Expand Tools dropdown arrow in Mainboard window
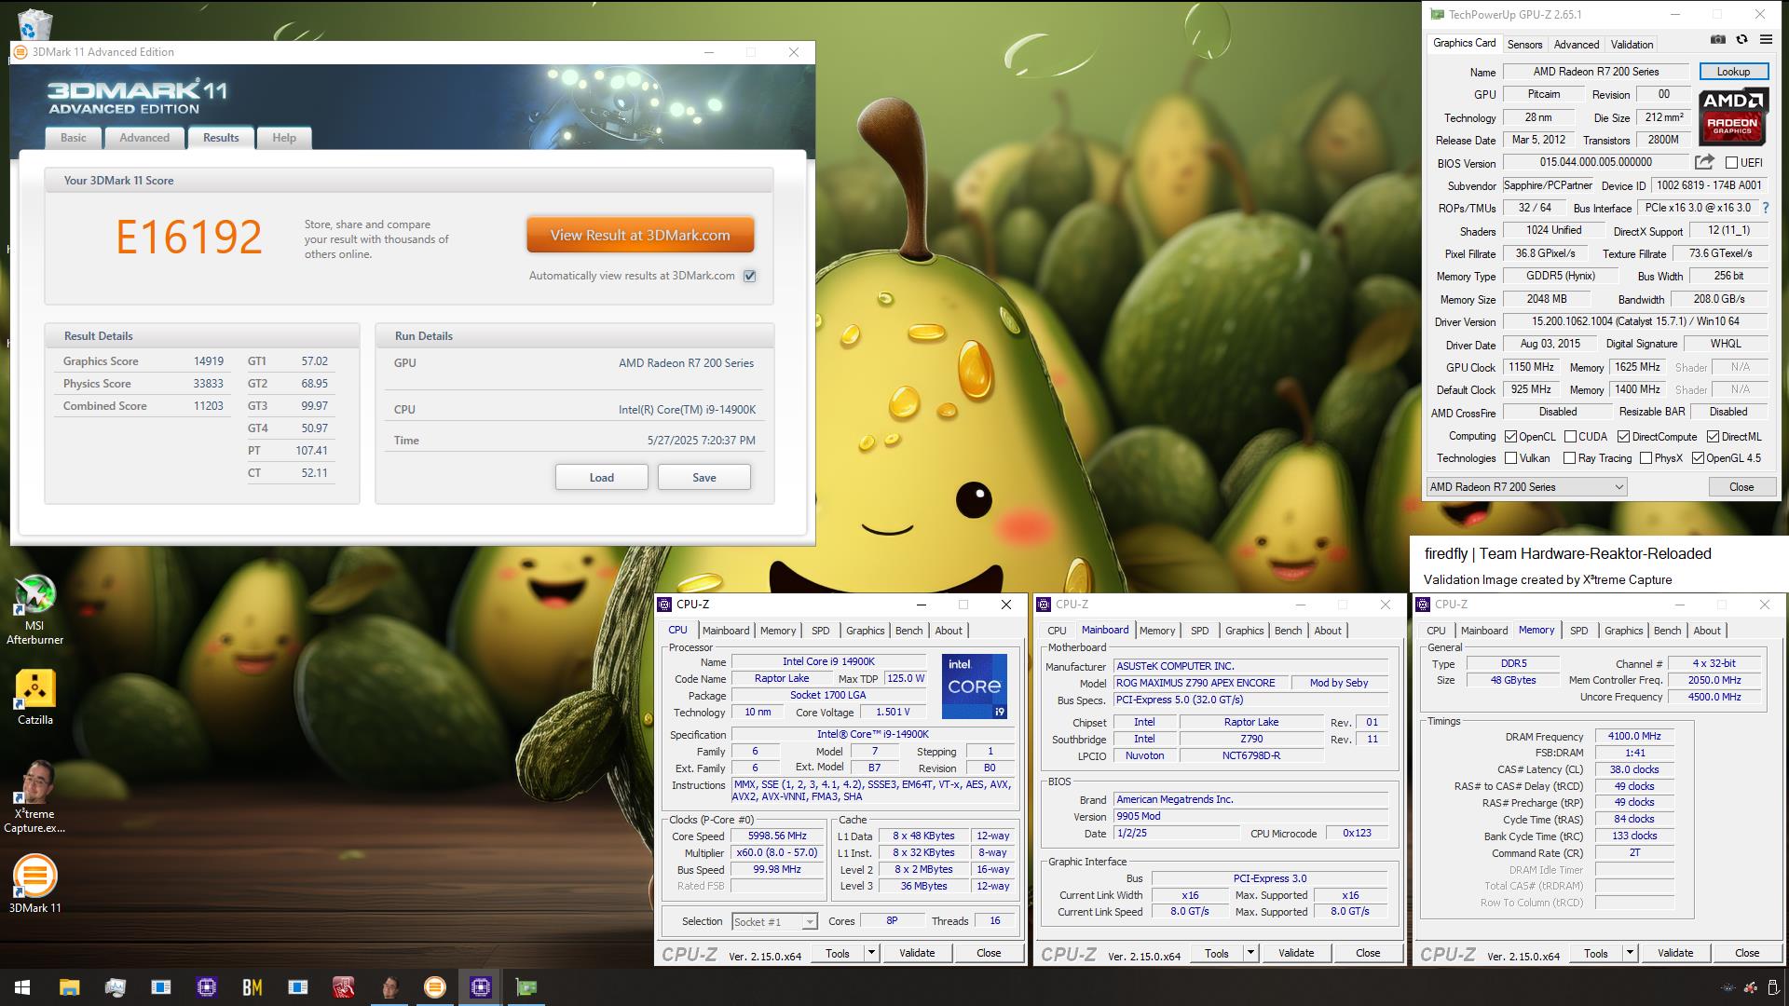Screen dimensions: 1789x1006 pos(1250,953)
